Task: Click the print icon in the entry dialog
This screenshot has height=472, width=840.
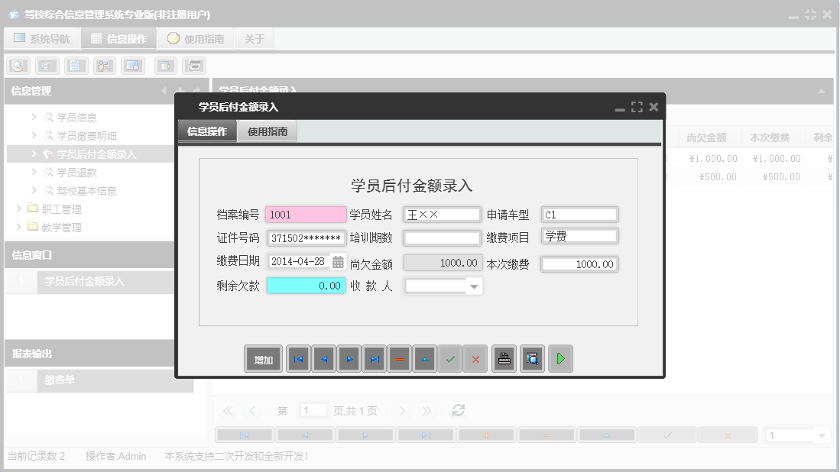Action: tap(504, 359)
